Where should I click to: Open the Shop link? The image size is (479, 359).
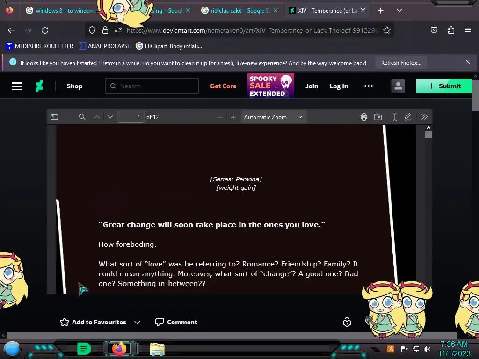coord(74,86)
